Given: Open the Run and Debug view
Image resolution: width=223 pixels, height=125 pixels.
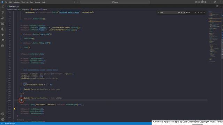Looking at the screenshot, I should [3, 18].
